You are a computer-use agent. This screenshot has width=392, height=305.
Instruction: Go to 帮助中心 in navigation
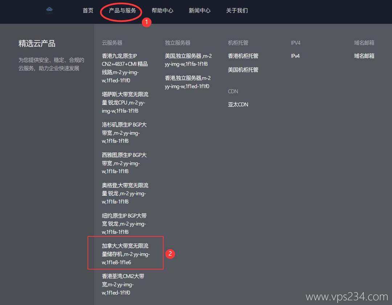click(x=163, y=11)
